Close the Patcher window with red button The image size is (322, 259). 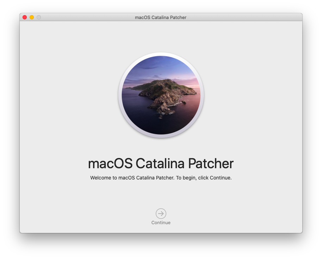[x=25, y=17]
